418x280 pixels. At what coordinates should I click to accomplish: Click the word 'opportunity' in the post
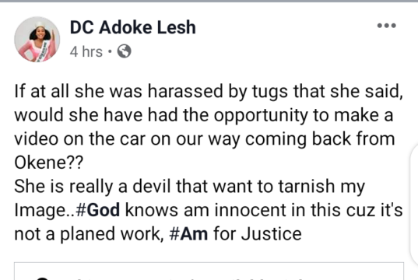[261, 115]
